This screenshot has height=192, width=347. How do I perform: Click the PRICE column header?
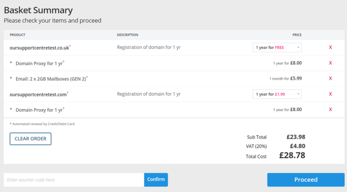pos(297,35)
